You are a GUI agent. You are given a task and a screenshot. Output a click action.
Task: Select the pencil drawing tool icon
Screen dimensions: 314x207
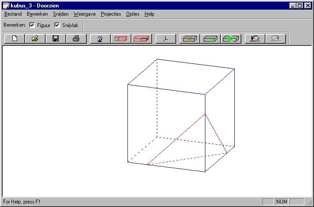pos(100,38)
